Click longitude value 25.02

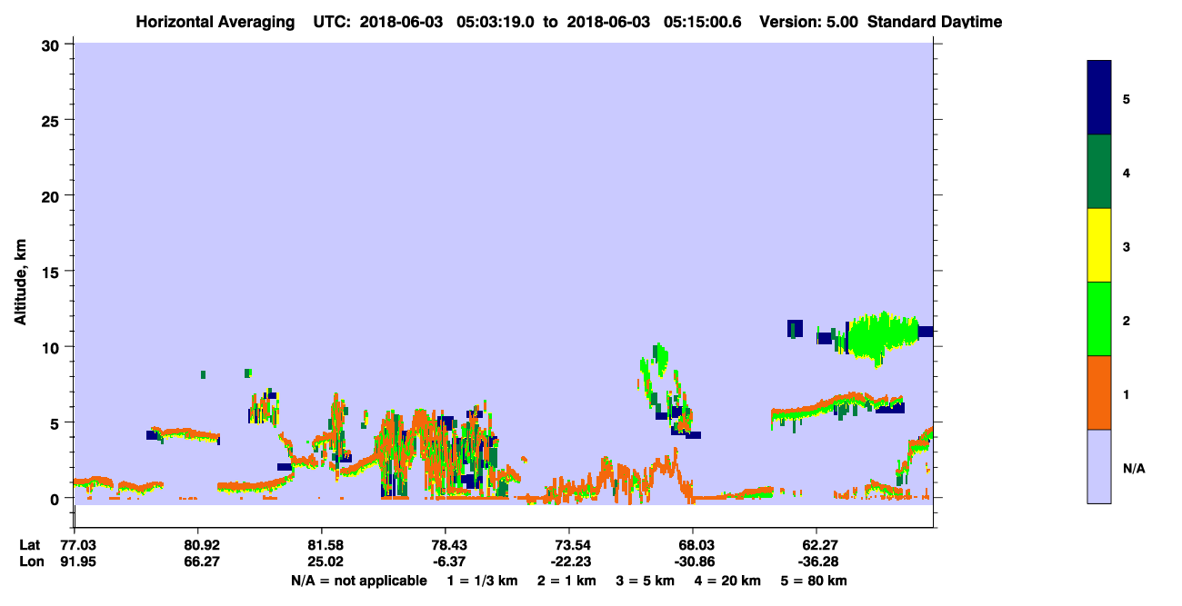(326, 561)
